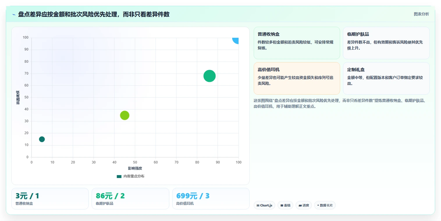Click the 数据卡片 tag chip
The height and width of the screenshot is (221, 441).
coord(325,205)
